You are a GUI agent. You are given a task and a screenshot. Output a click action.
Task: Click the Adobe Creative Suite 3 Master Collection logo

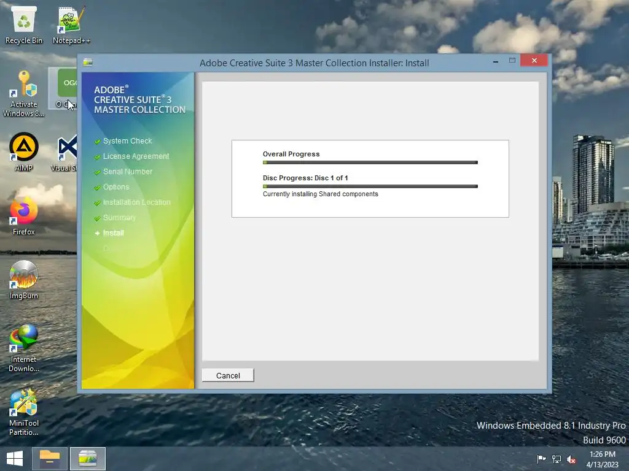coord(139,100)
